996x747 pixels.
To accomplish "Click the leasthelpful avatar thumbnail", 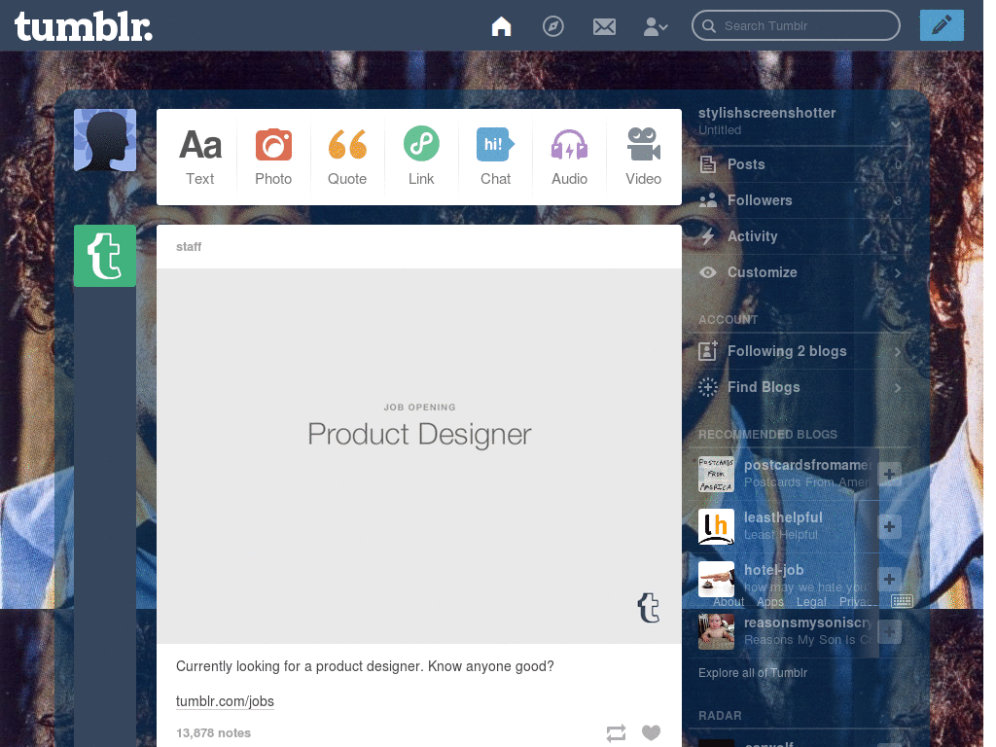I will pos(716,526).
